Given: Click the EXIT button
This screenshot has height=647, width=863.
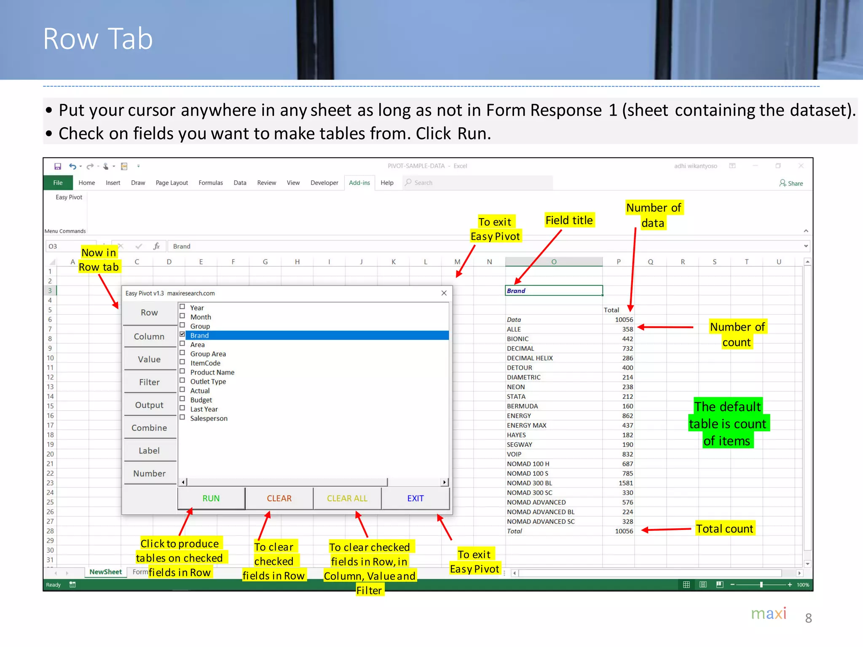Looking at the screenshot, I should (415, 498).
